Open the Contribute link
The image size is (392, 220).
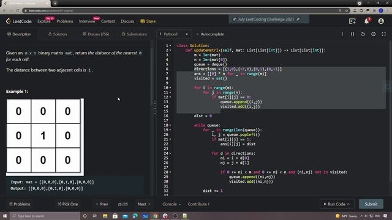click(x=198, y=204)
